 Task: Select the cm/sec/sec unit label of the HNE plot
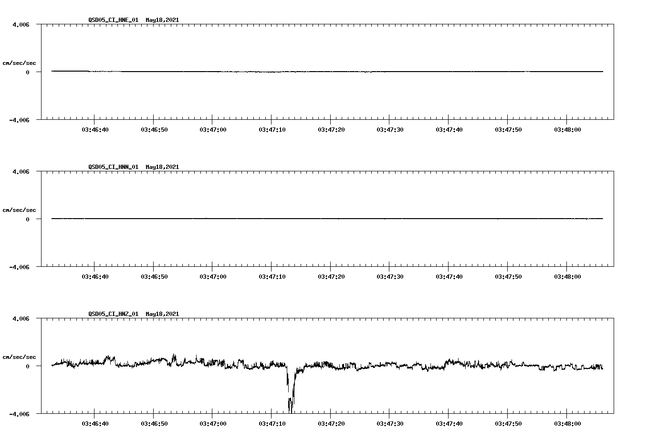pyautogui.click(x=20, y=63)
